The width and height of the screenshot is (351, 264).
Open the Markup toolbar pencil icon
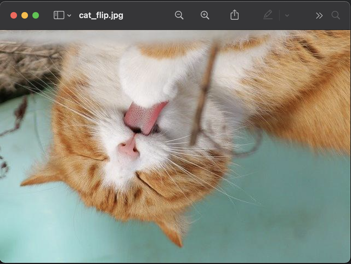[268, 15]
